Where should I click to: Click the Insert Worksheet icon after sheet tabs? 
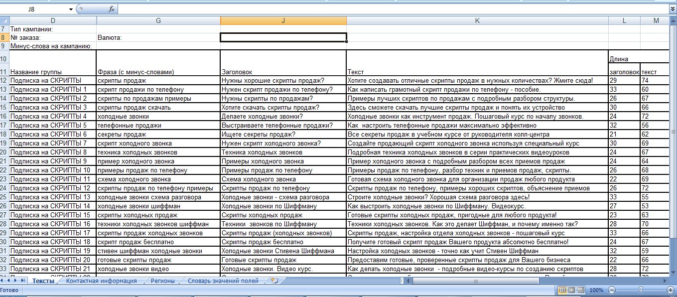274,281
